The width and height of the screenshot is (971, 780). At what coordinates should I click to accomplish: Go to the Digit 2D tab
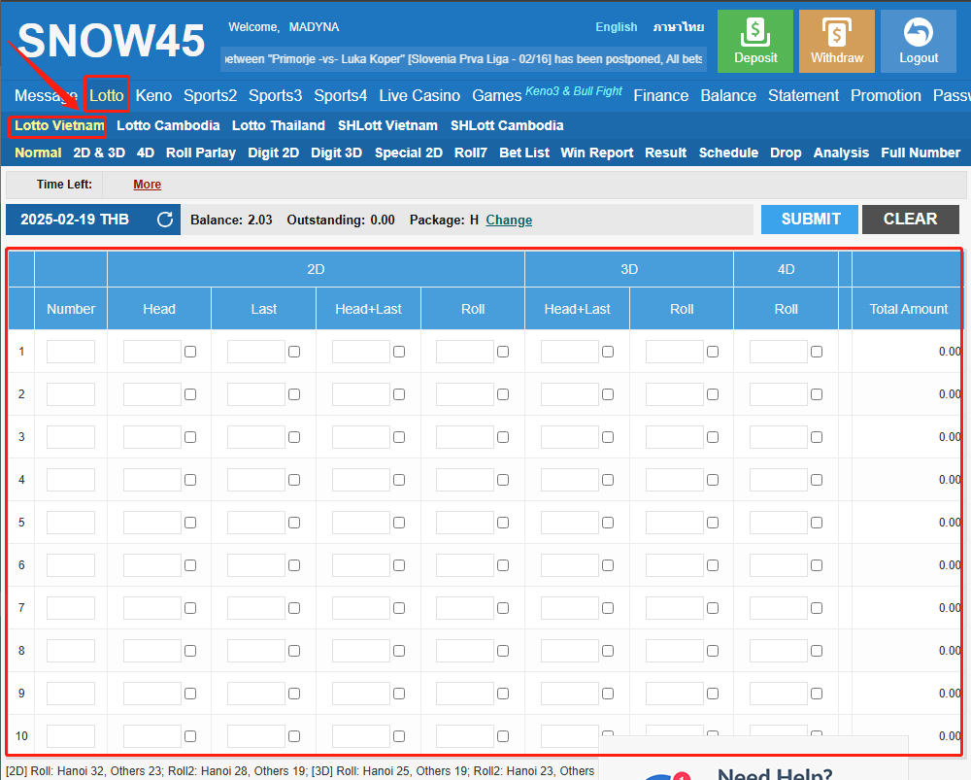[273, 153]
